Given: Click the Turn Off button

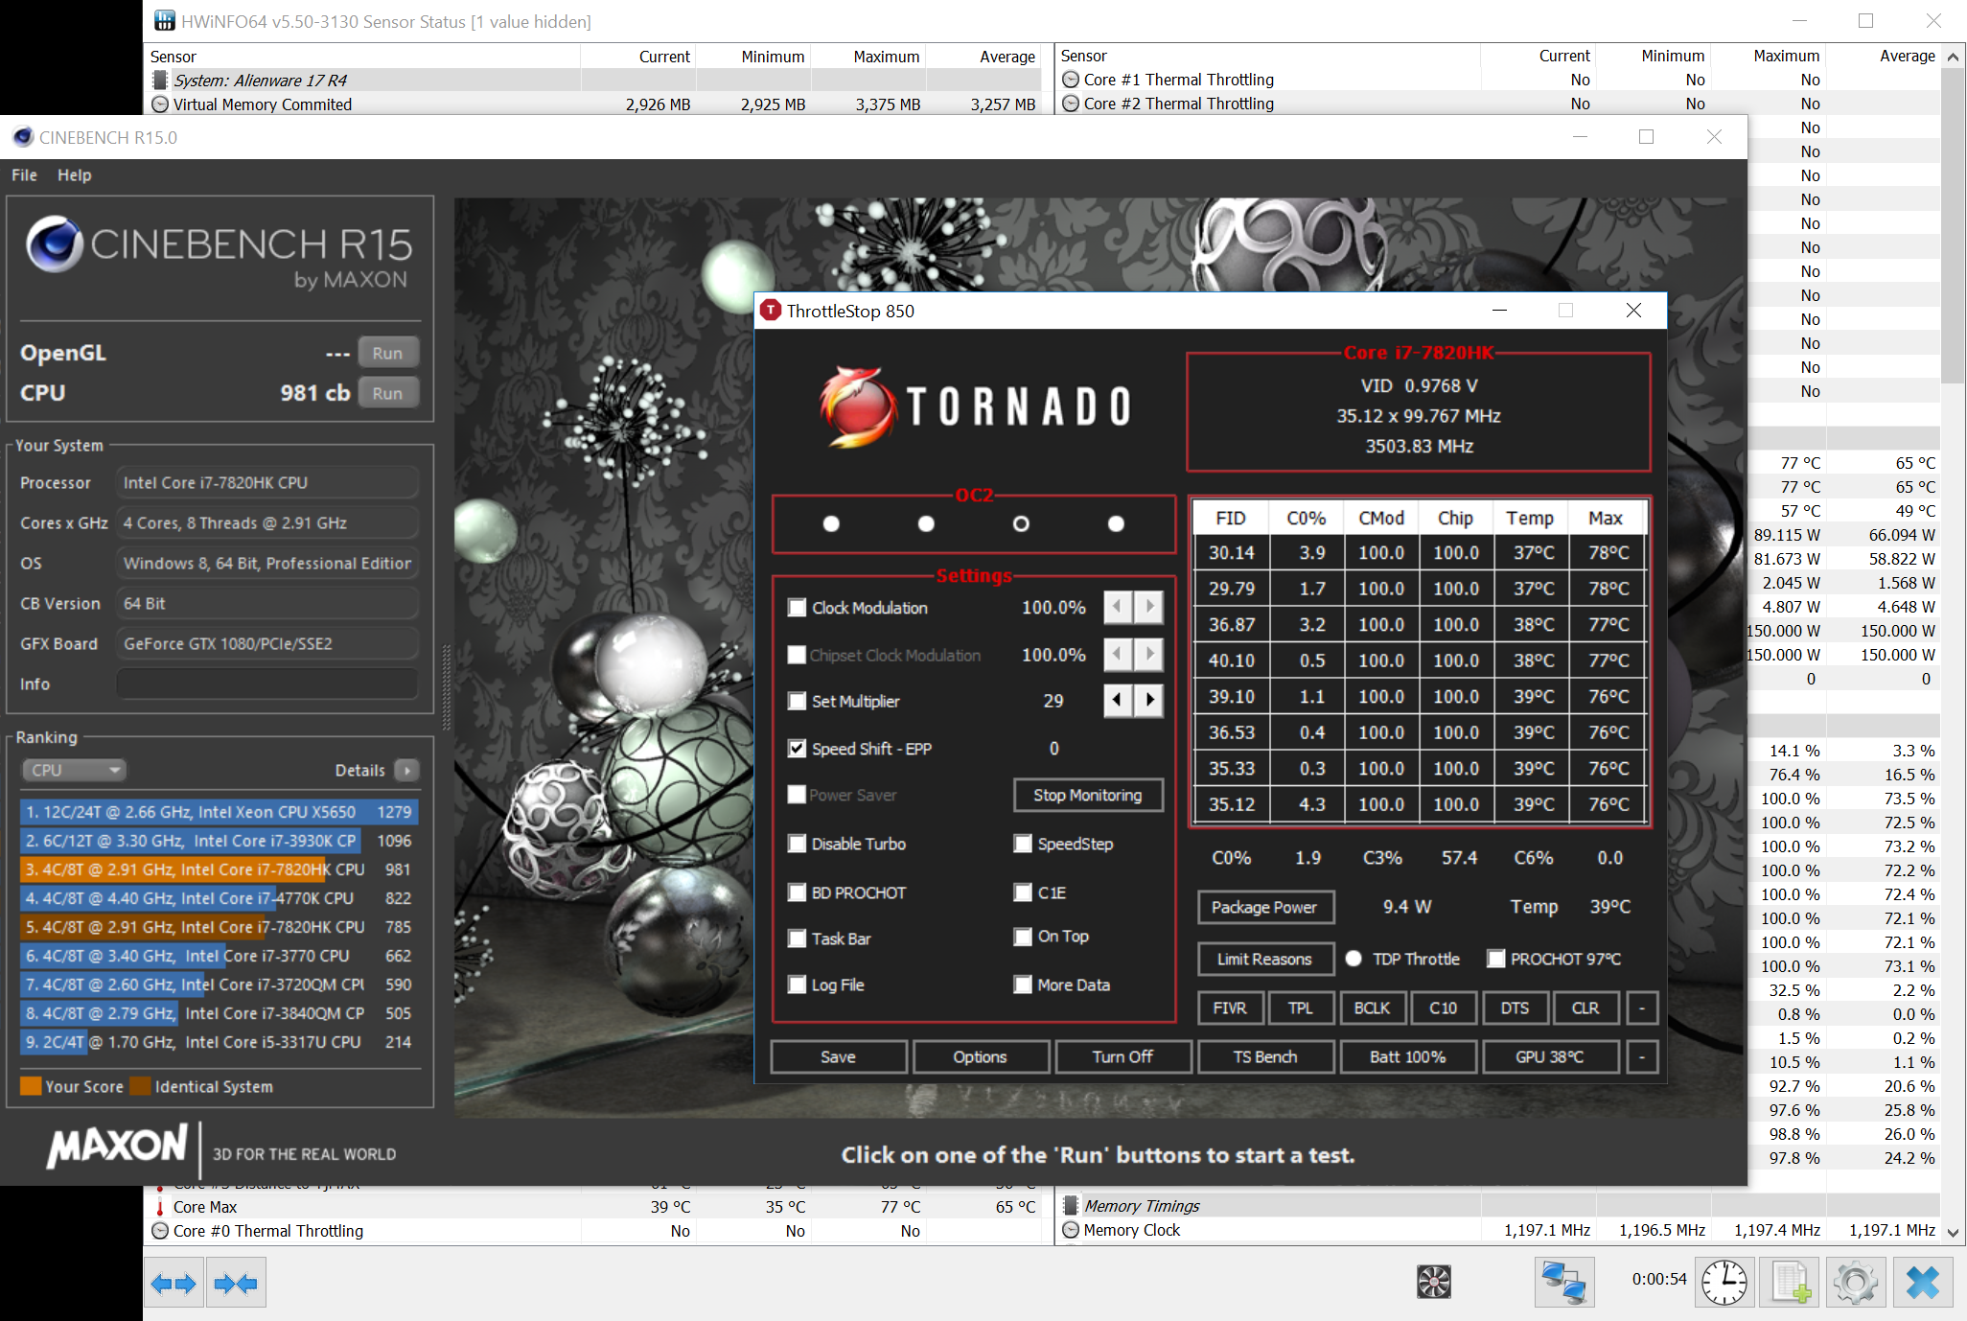Looking at the screenshot, I should click(x=1122, y=1056).
